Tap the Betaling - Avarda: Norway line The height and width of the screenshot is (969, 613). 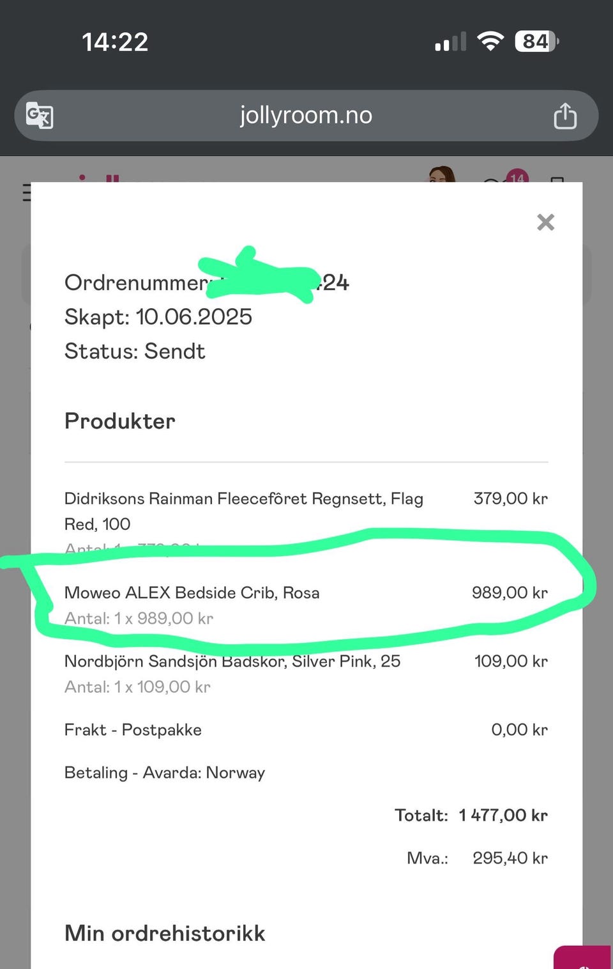pos(165,773)
